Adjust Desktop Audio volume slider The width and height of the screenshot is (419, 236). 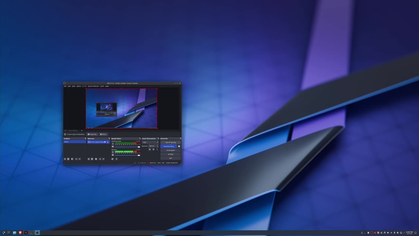127,147
